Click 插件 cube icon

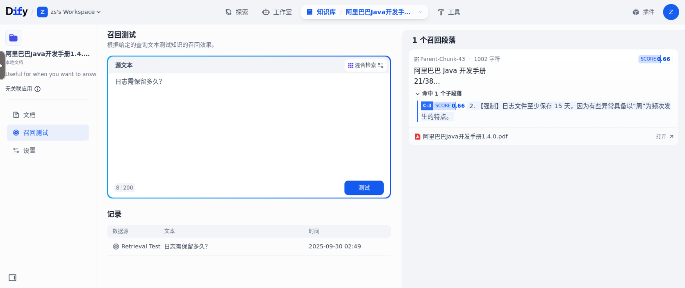pyautogui.click(x=636, y=12)
